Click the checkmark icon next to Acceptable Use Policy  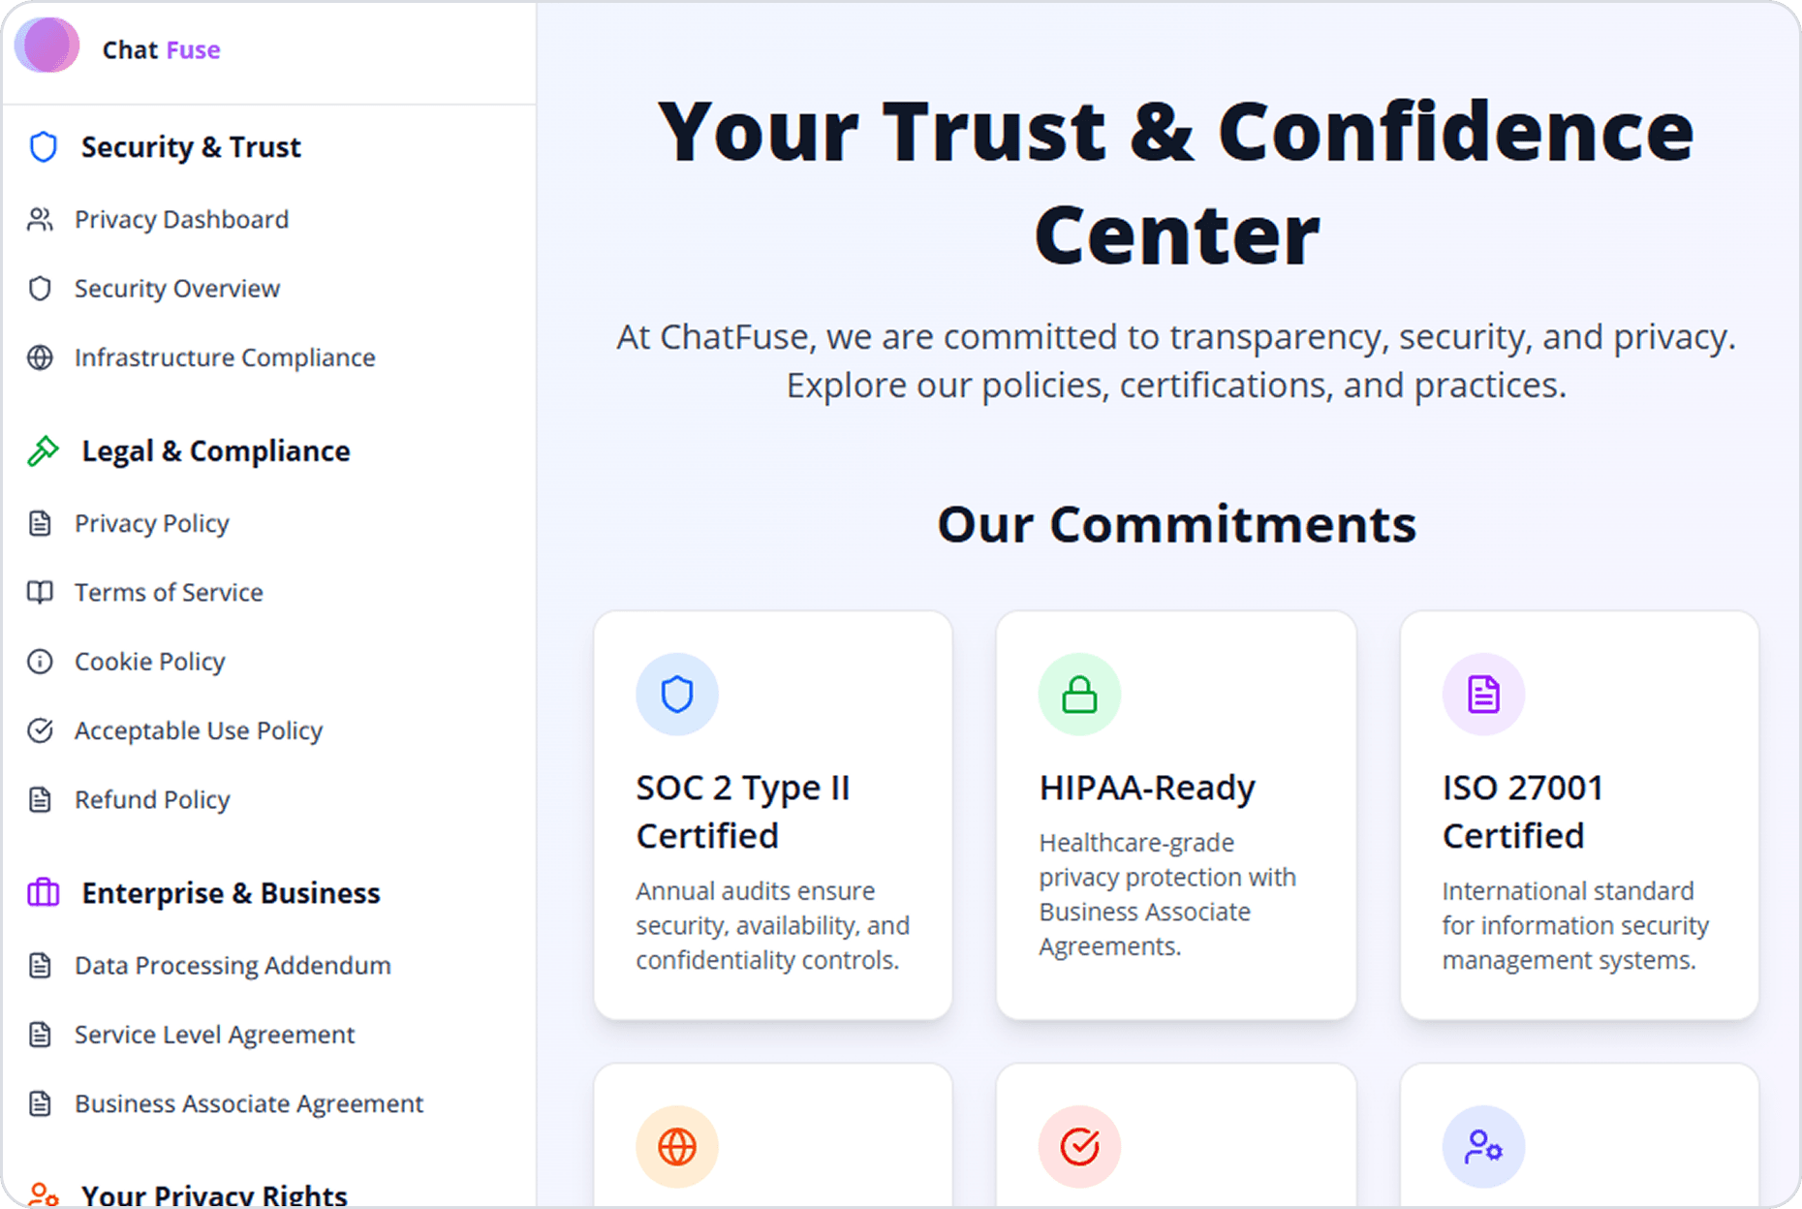[40, 730]
